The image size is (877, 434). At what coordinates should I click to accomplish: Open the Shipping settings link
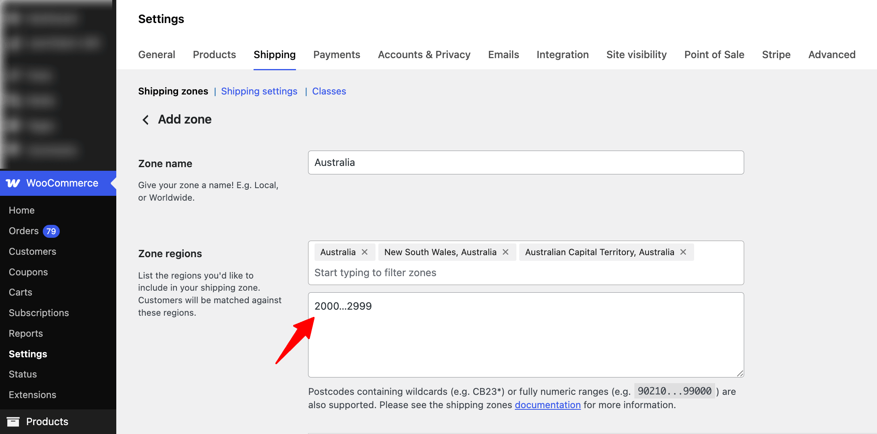259,91
